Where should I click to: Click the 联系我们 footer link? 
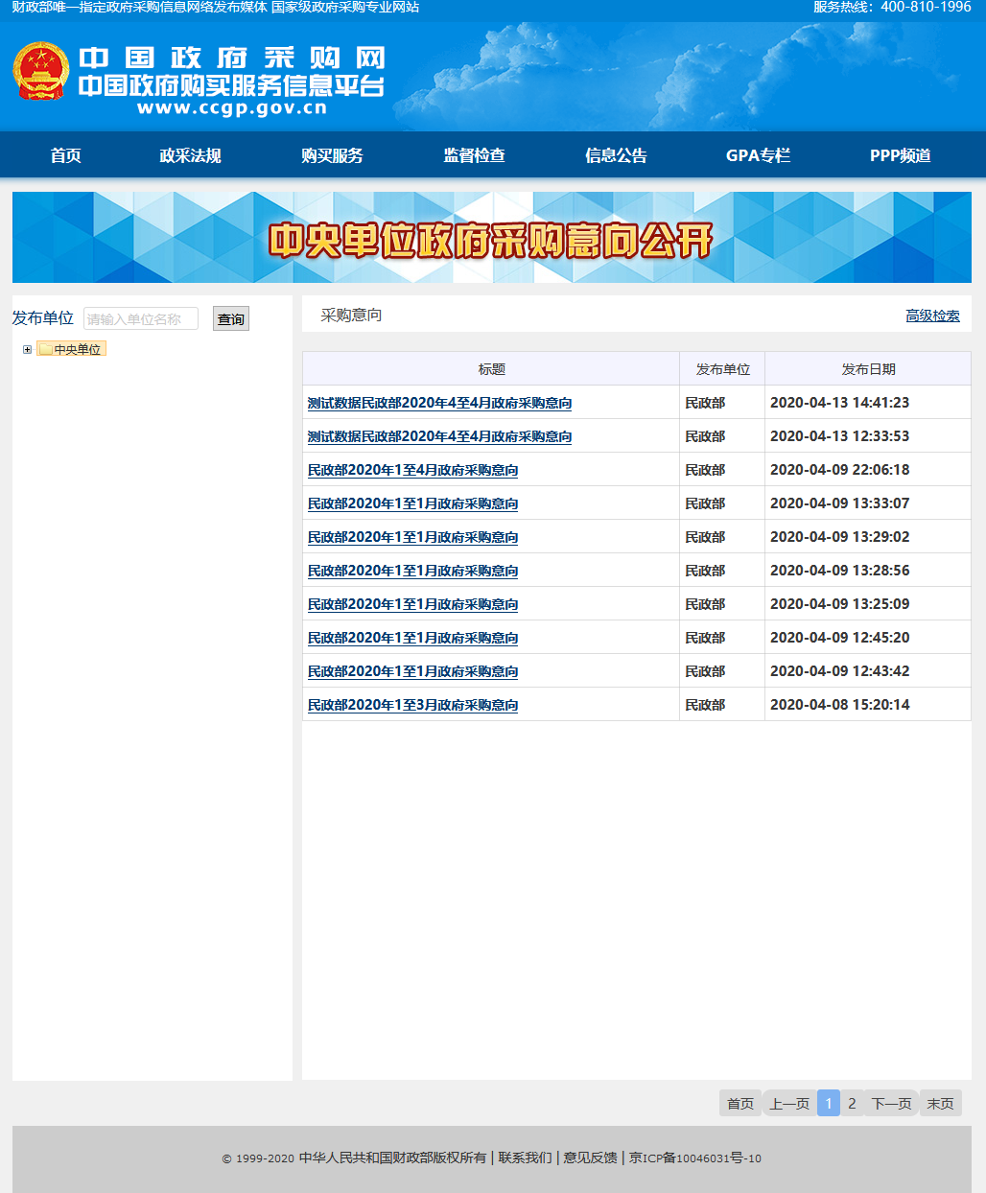coord(523,1158)
